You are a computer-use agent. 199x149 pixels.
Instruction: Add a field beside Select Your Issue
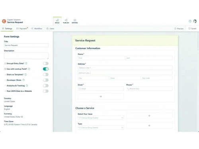point(149,116)
